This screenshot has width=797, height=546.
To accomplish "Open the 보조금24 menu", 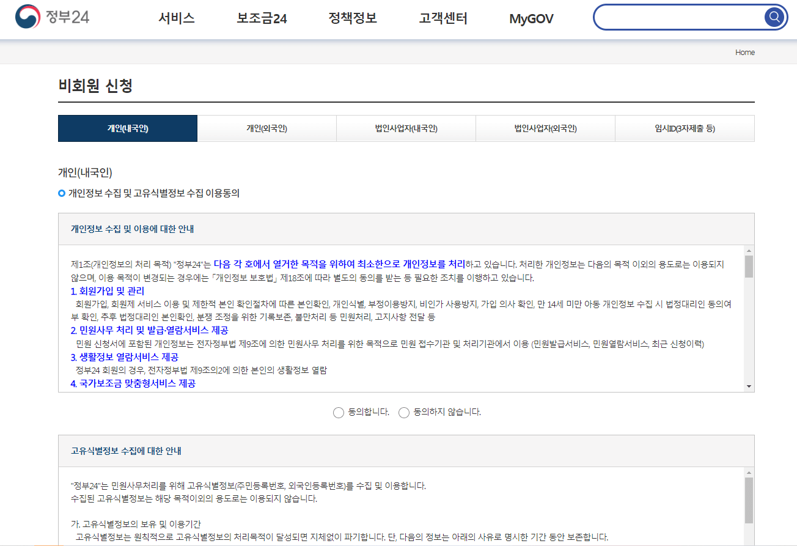I will (262, 18).
